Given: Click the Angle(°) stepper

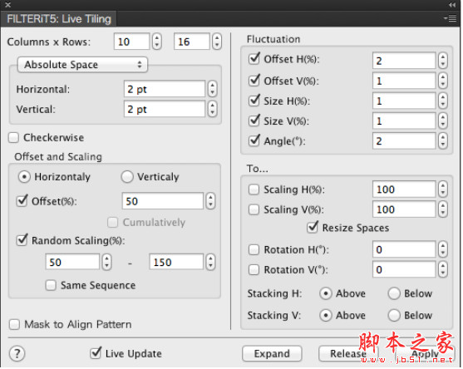Looking at the screenshot, I should (442, 140).
